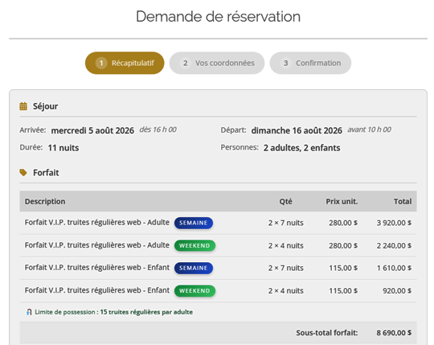Click 2 adultes, 2 enfants value

point(301,148)
